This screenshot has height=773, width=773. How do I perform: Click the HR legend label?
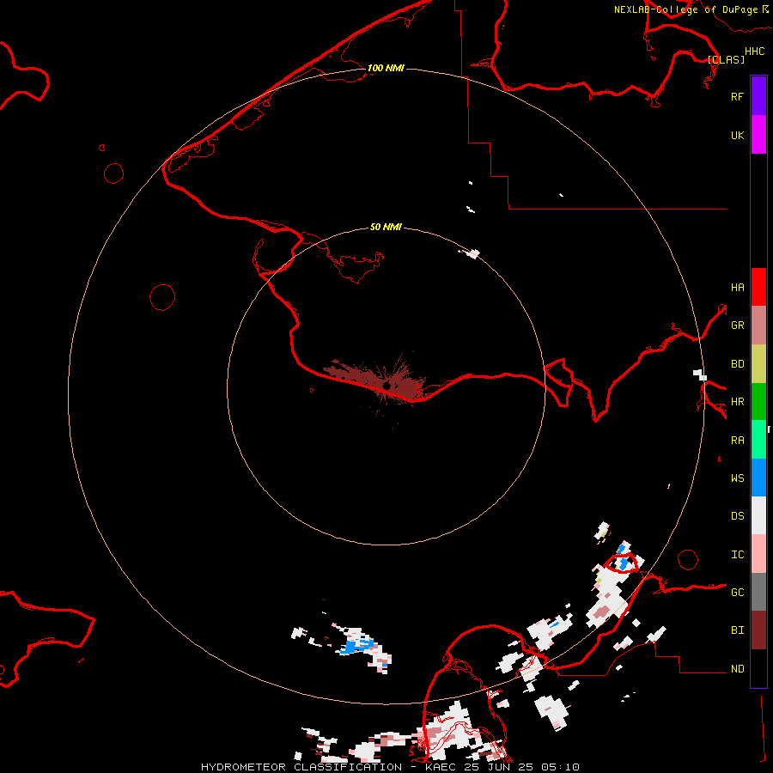[x=737, y=402]
